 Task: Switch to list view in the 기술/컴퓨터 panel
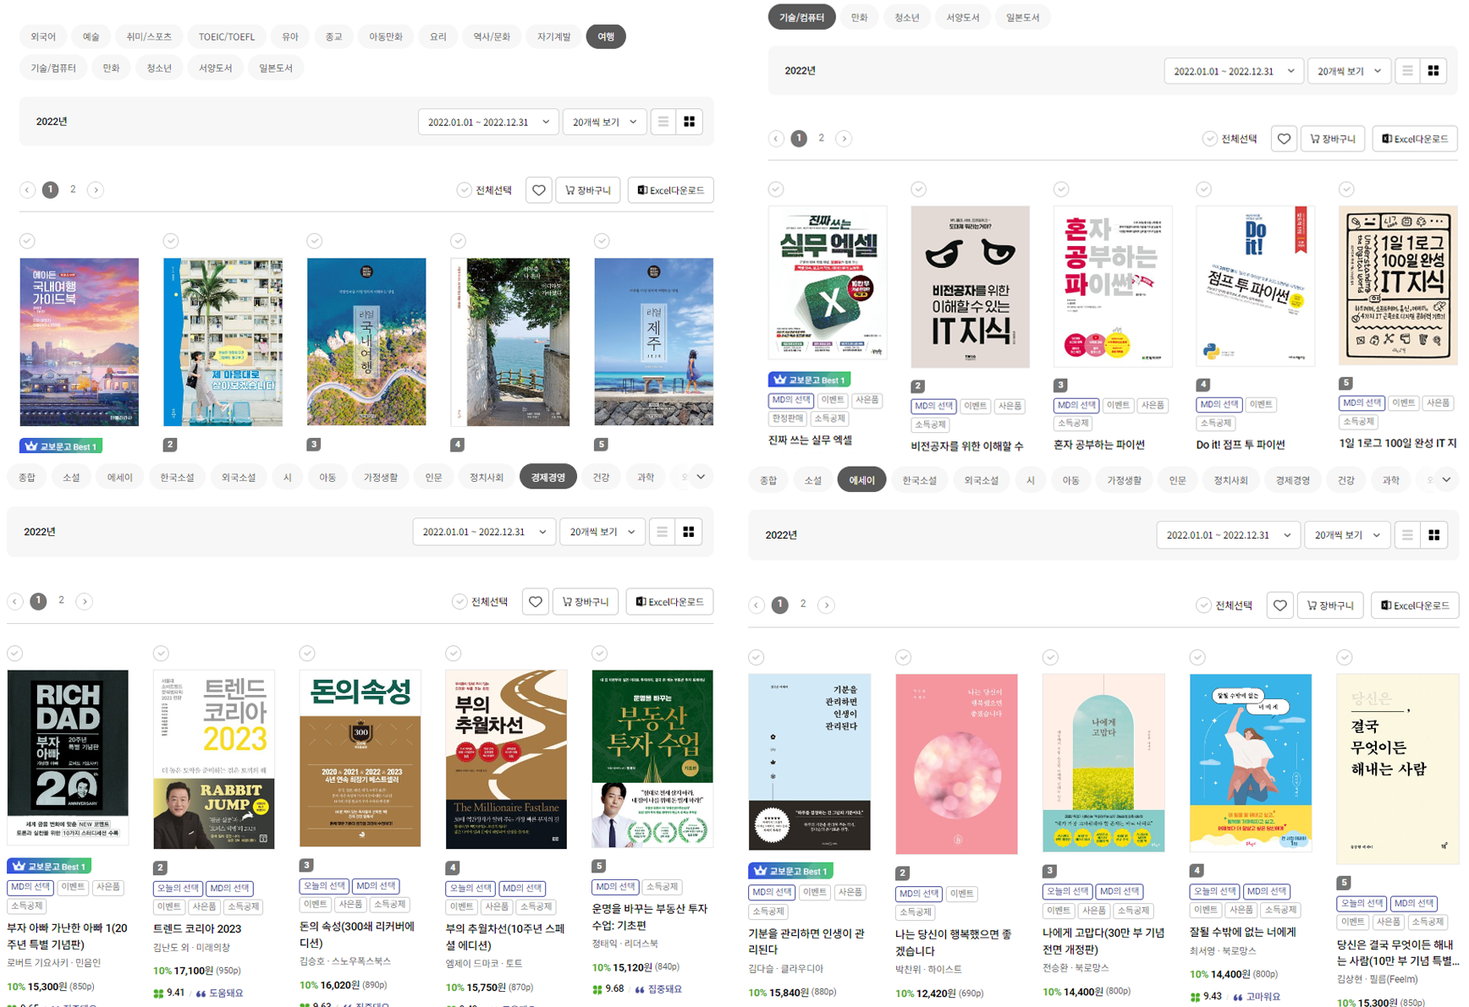[1407, 71]
